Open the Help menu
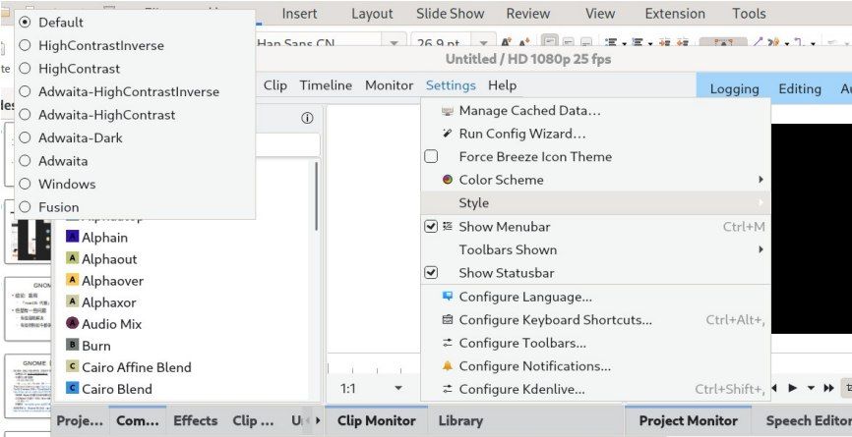 [x=502, y=85]
